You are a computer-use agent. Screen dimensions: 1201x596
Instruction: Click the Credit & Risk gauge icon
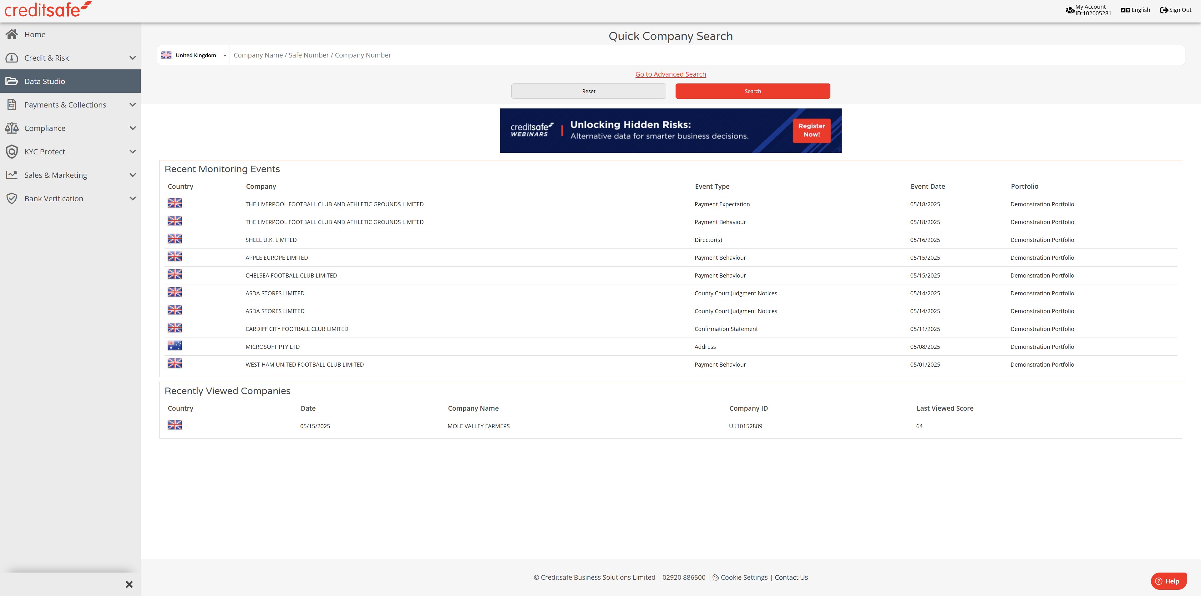pos(12,58)
